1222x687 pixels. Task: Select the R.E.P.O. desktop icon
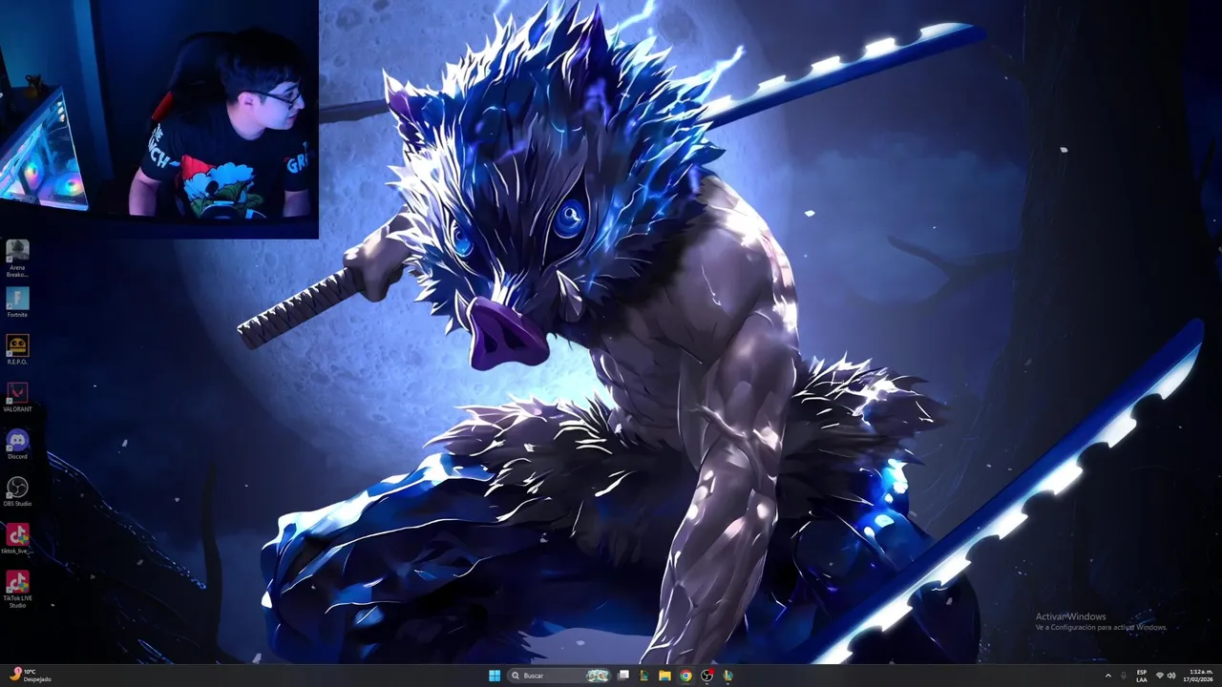point(17,349)
